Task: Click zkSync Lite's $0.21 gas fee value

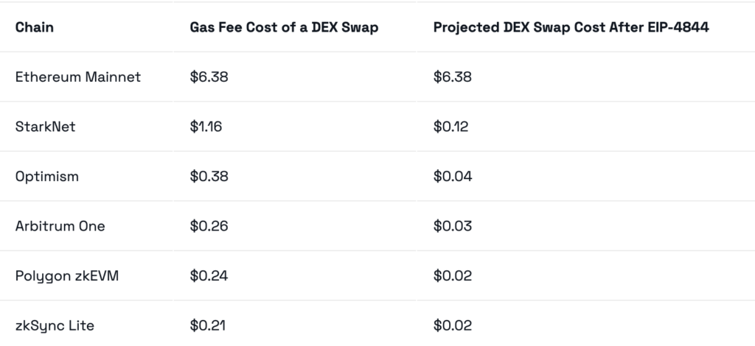Action: click(x=207, y=325)
